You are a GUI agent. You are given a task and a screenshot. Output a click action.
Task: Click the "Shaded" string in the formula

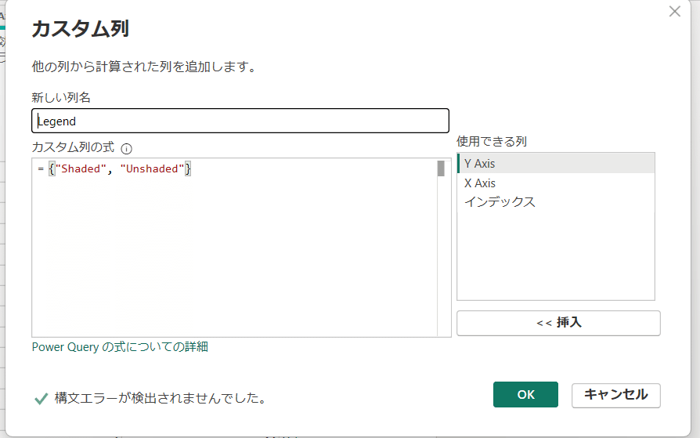[81, 168]
